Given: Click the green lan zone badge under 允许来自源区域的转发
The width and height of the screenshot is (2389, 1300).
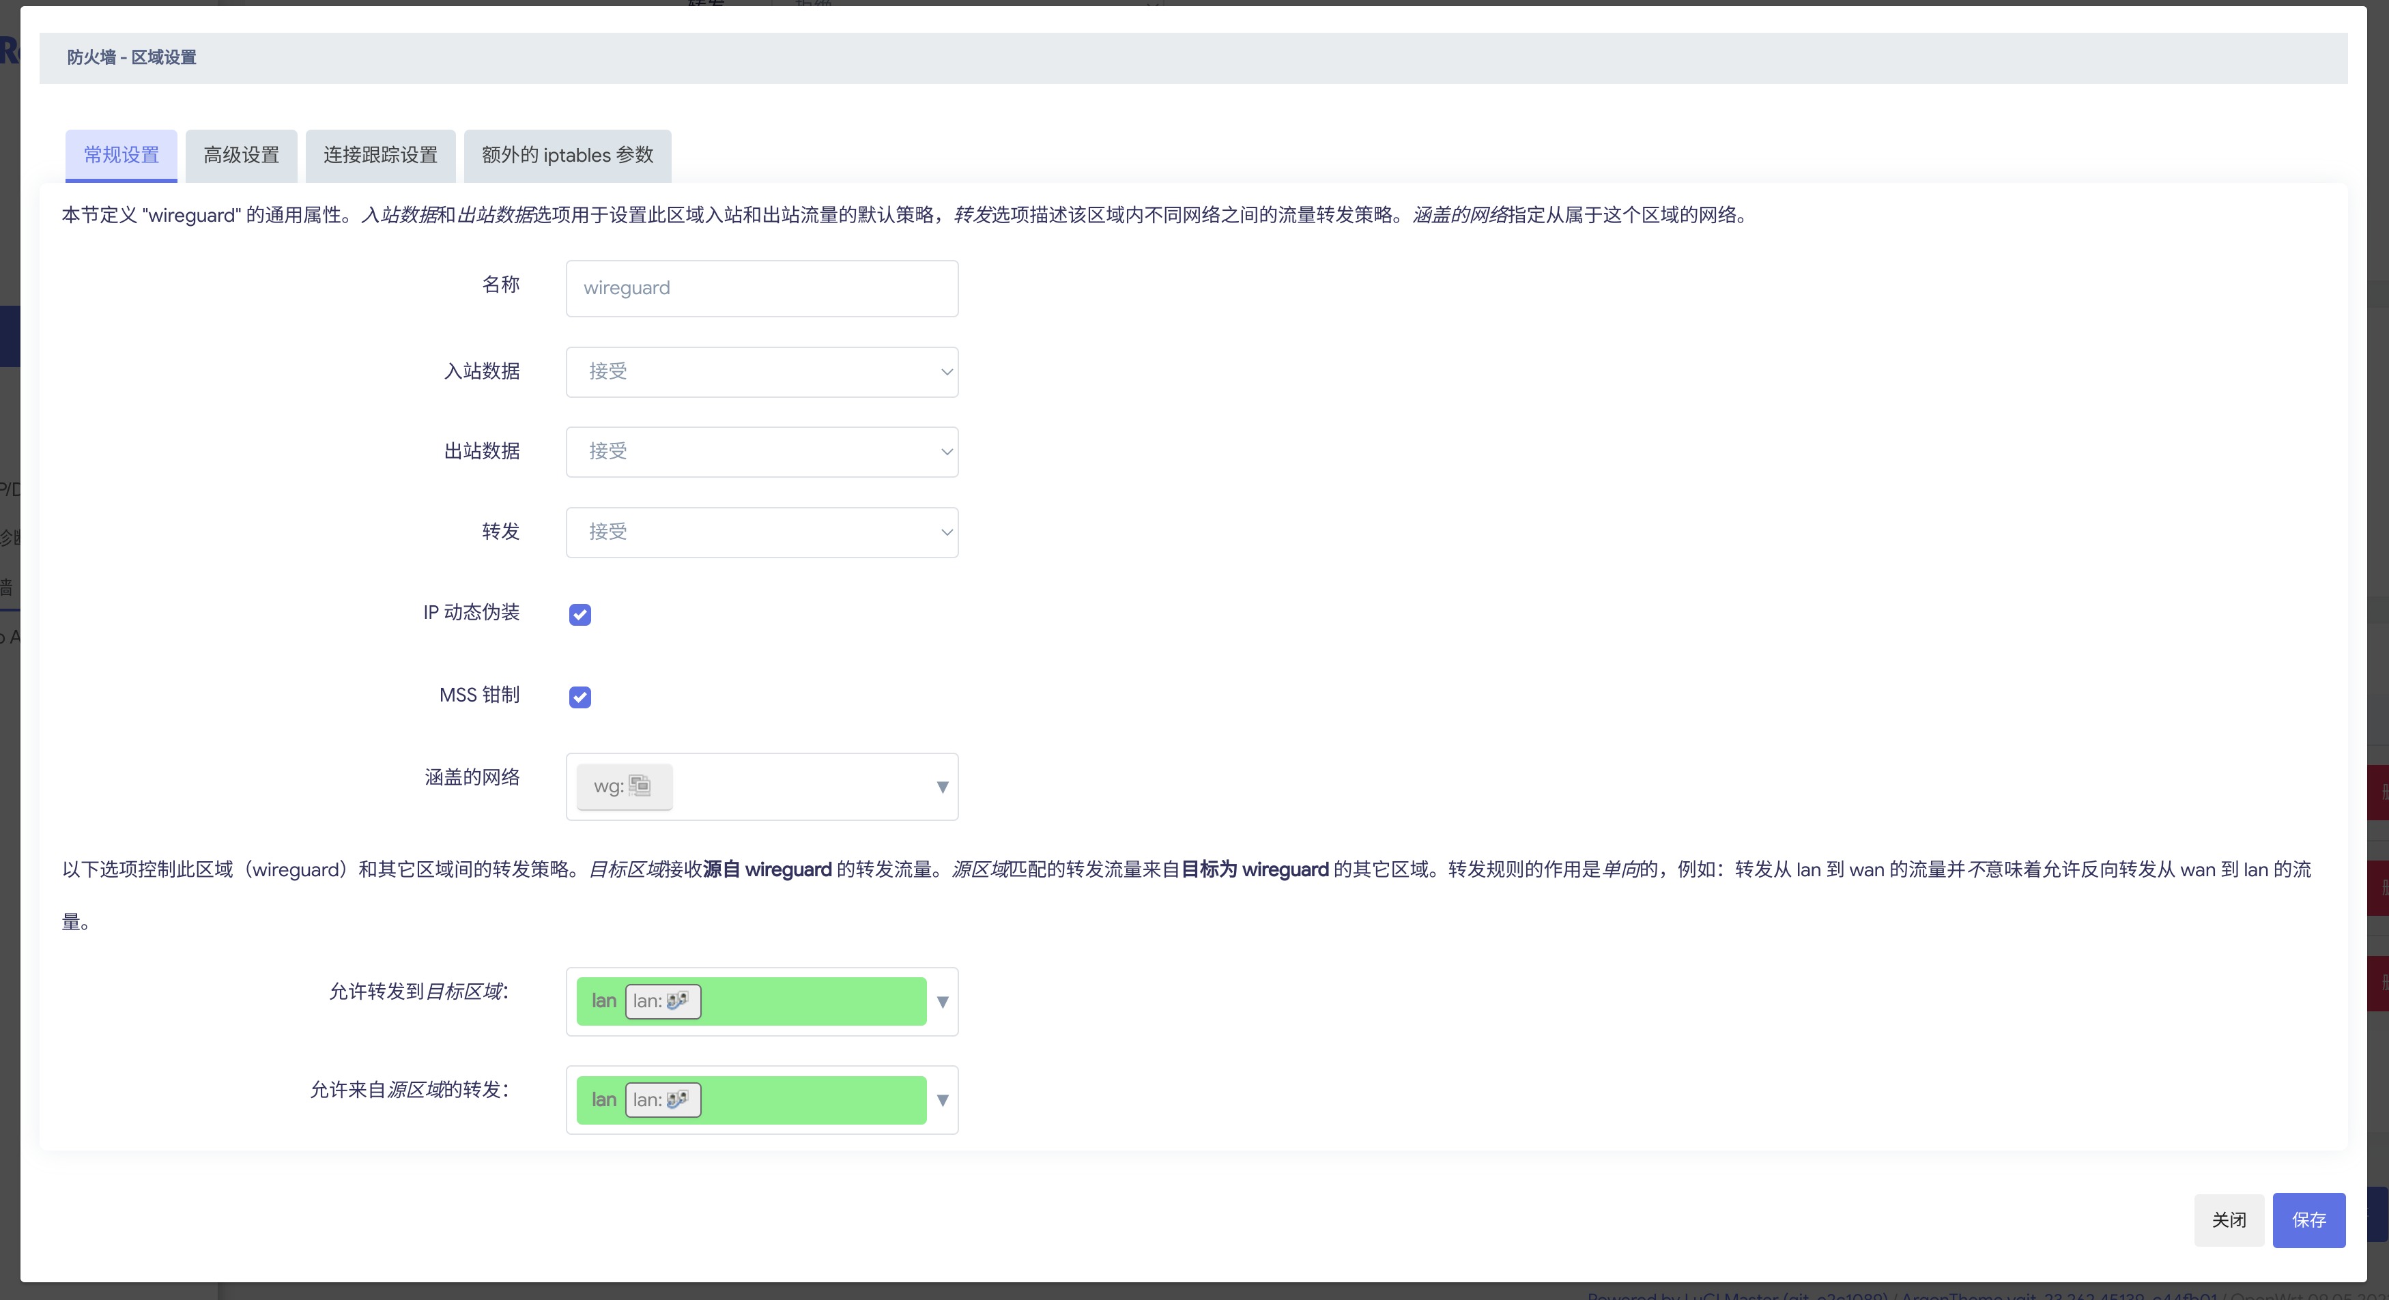Looking at the screenshot, I should click(x=604, y=1099).
